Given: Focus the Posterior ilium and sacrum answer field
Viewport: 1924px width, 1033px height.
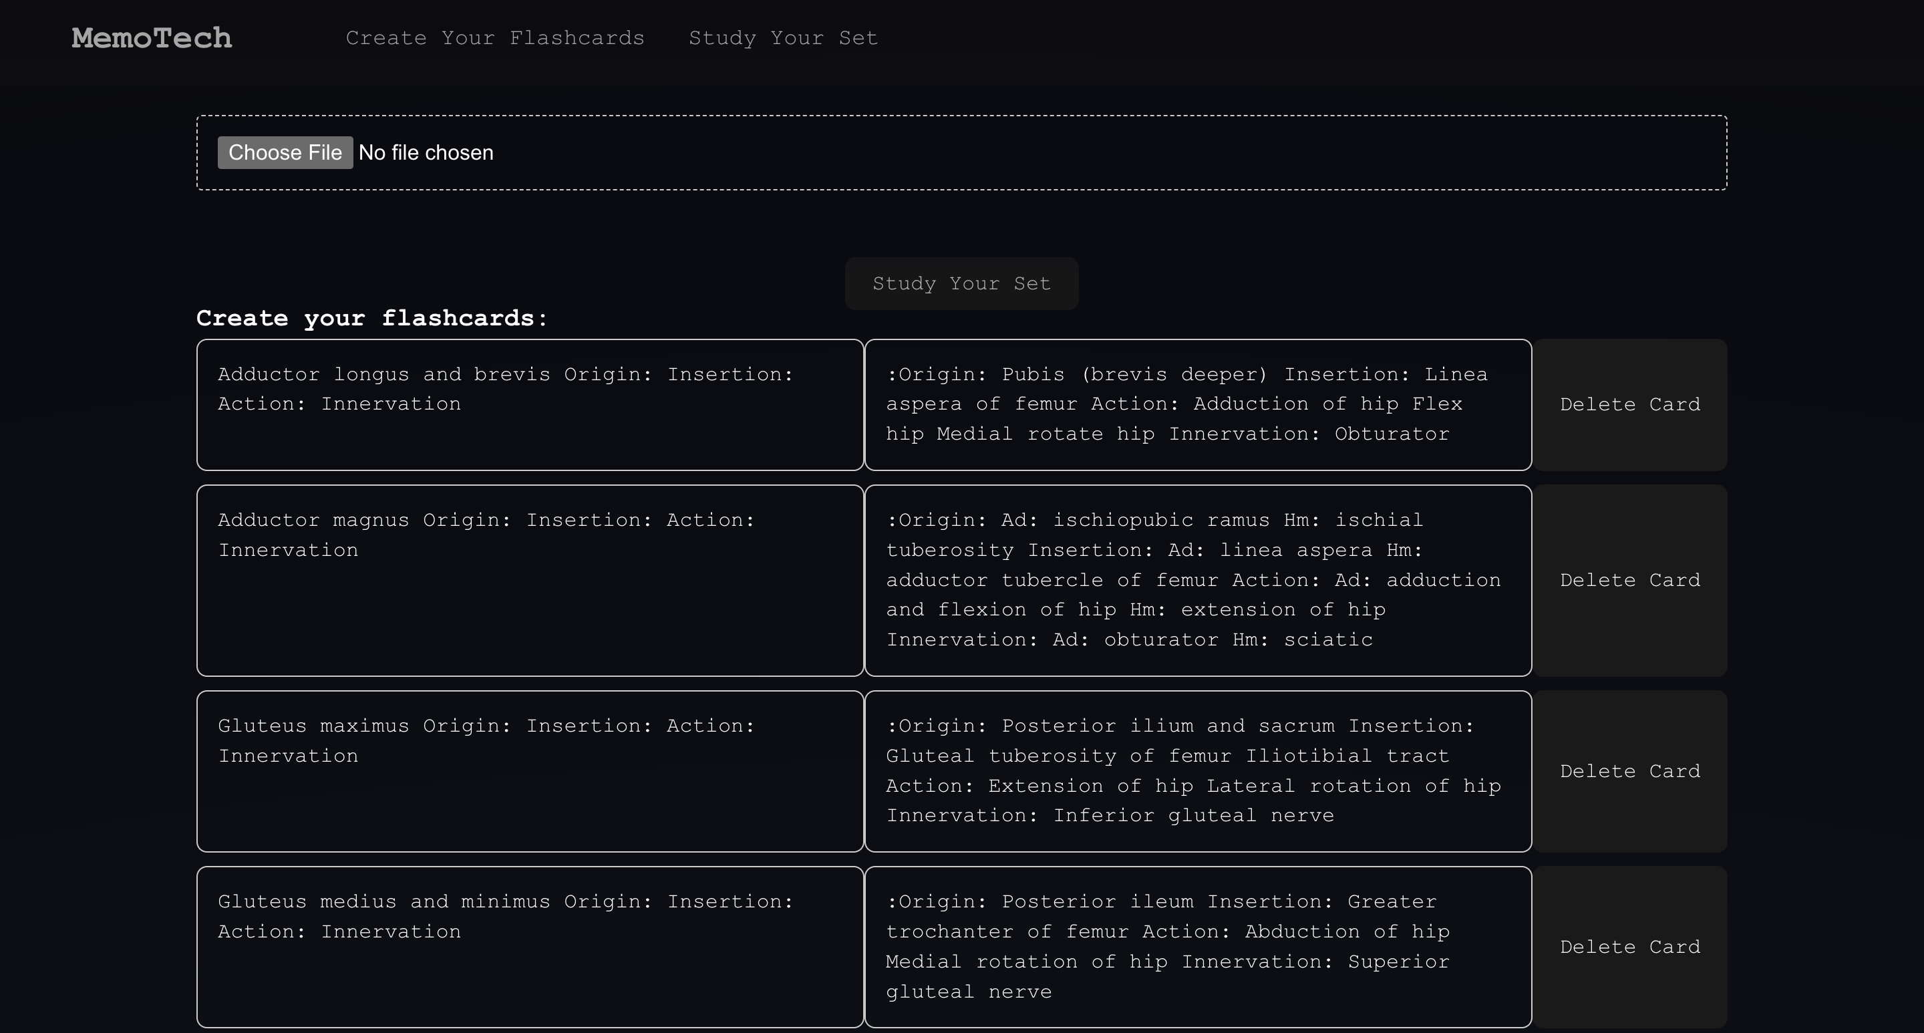Looking at the screenshot, I should (1197, 771).
